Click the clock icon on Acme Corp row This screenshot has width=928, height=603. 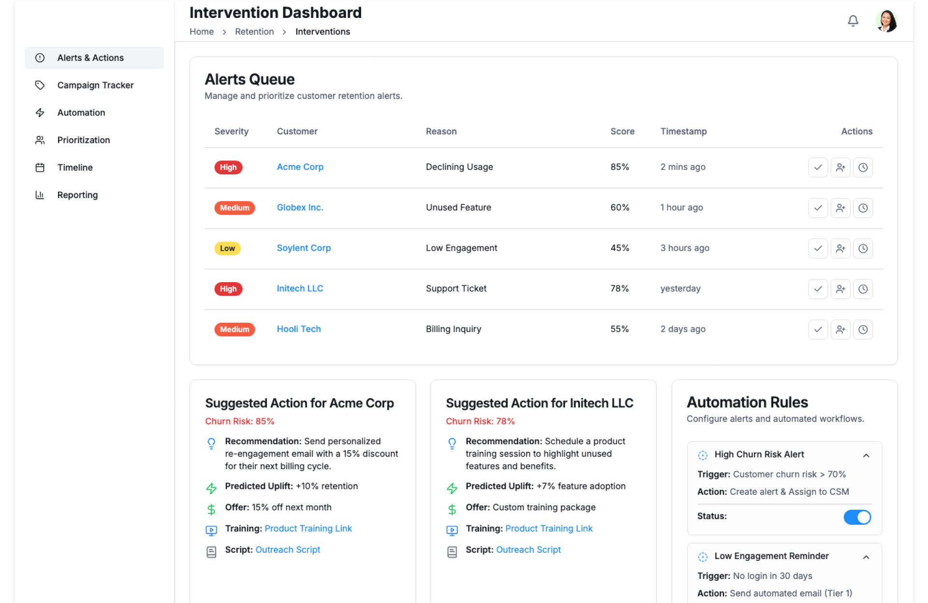click(863, 167)
